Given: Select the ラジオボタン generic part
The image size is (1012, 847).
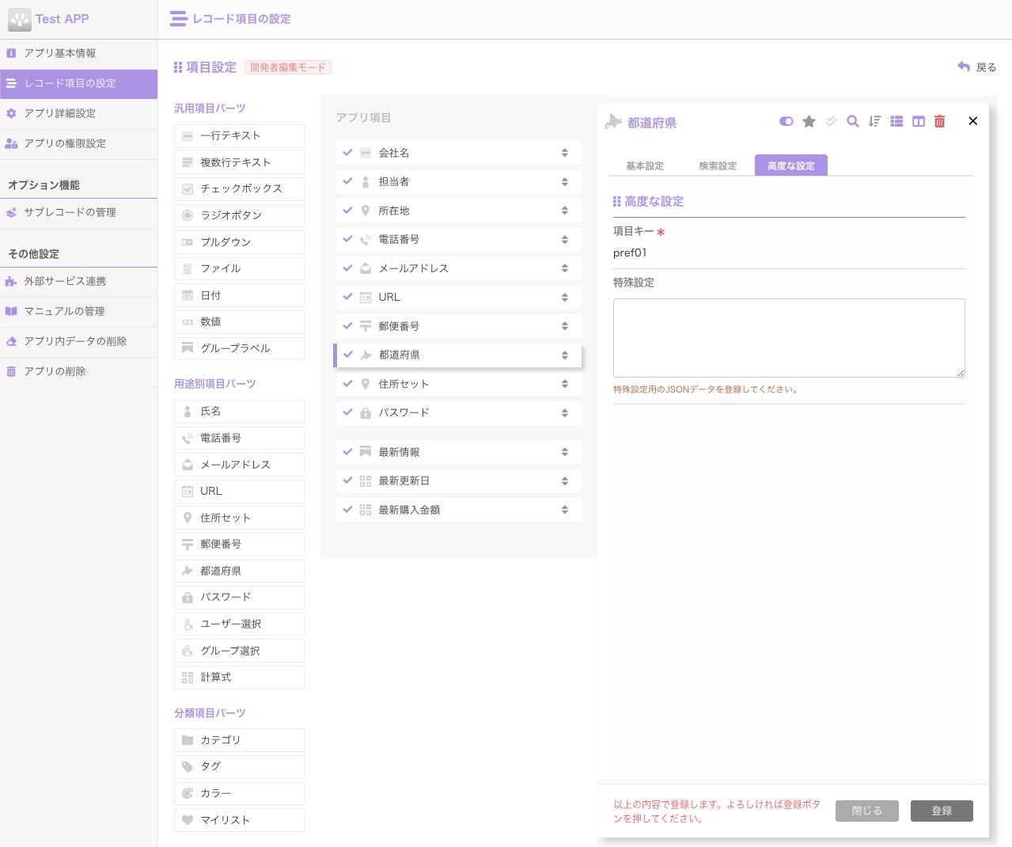Looking at the screenshot, I should 239,215.
